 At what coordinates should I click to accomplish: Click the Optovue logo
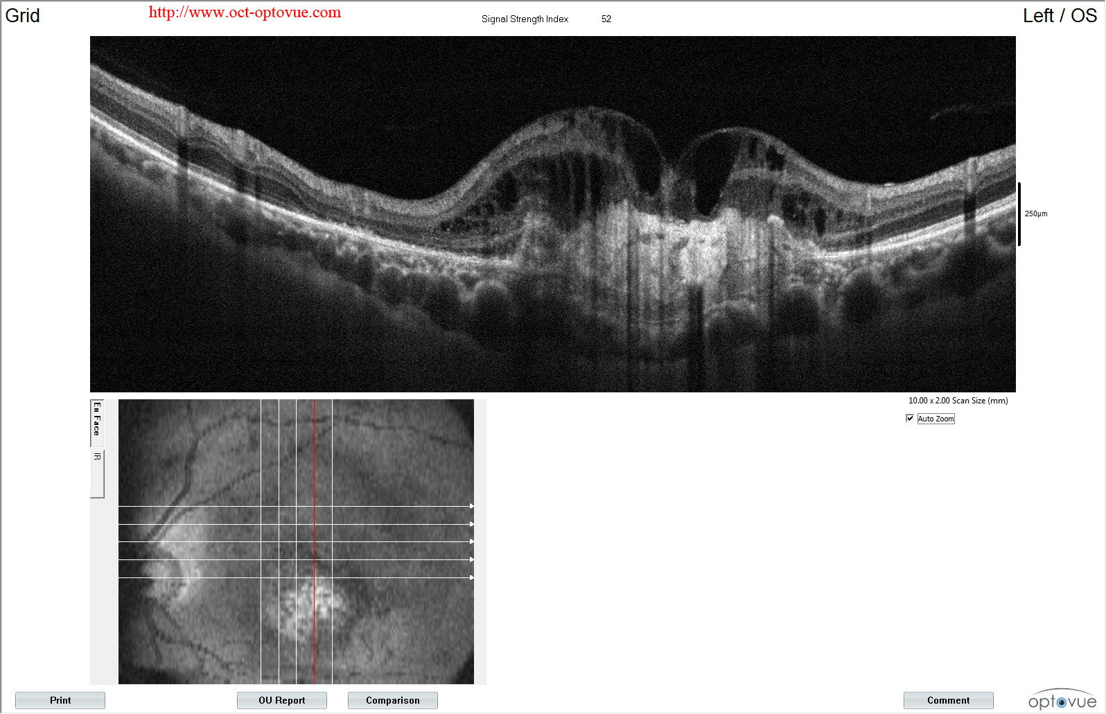tap(1062, 699)
